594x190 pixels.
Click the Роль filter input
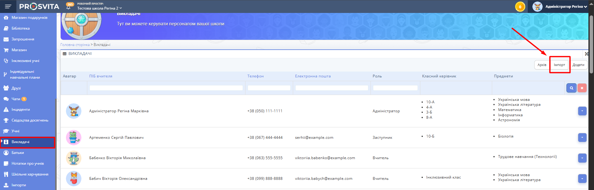coord(395,88)
